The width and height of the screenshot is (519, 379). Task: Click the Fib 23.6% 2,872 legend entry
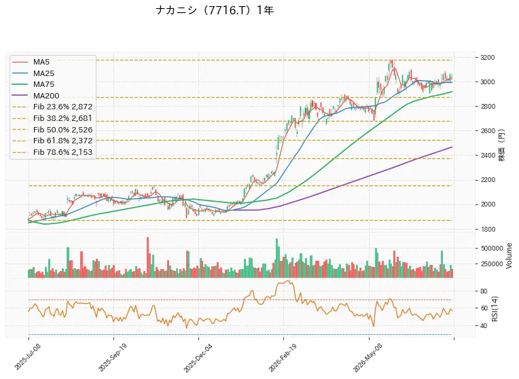(52, 107)
